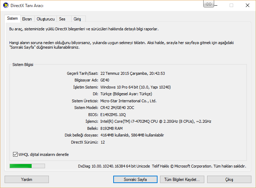
Task: Click the Sistem Modeli label
Action: [86, 108]
